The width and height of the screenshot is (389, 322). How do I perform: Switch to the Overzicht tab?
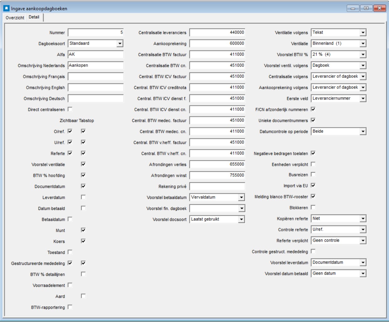click(x=15, y=18)
